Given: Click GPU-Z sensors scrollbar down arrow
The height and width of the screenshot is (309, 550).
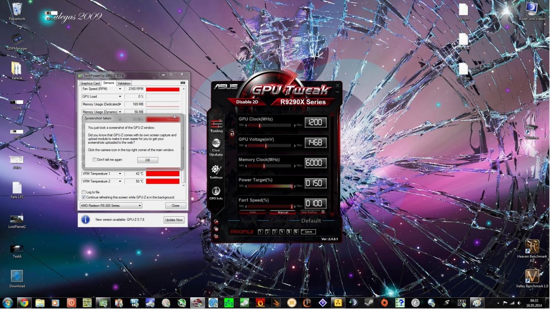Looking at the screenshot, I should tap(184, 185).
